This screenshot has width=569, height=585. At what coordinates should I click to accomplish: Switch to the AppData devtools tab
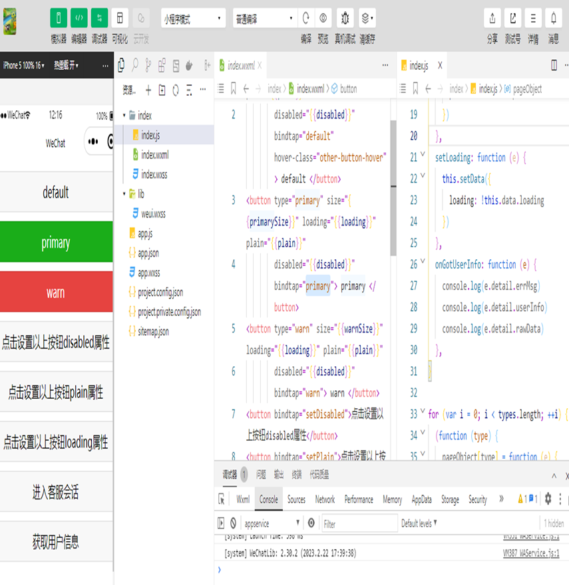[x=421, y=499]
